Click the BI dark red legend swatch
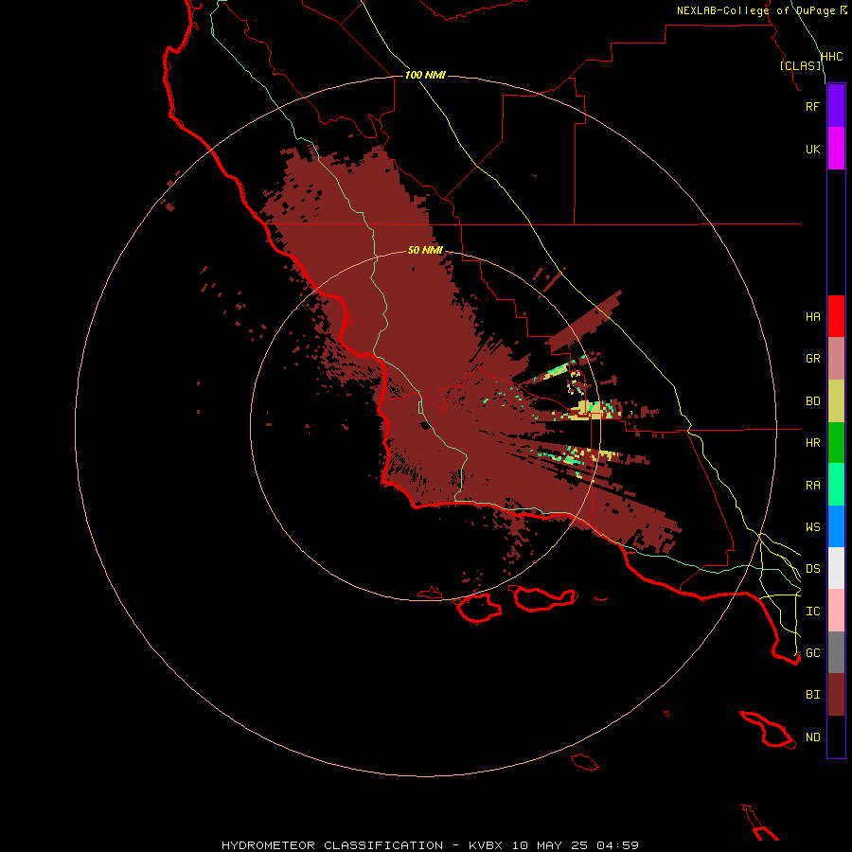This screenshot has width=852, height=852. [x=836, y=695]
